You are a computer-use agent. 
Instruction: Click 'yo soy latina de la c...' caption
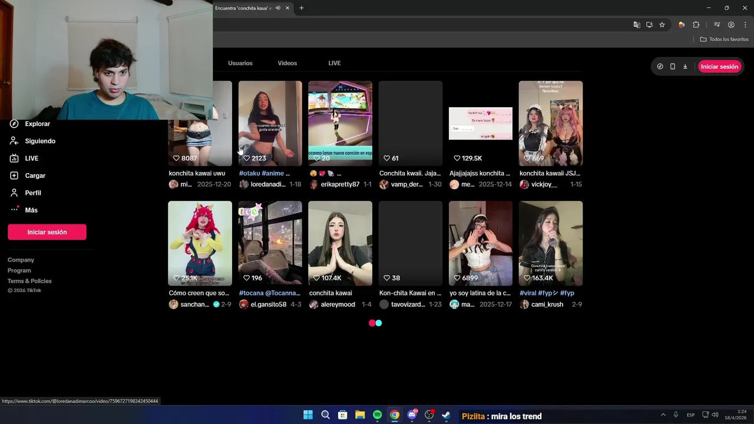point(480,293)
